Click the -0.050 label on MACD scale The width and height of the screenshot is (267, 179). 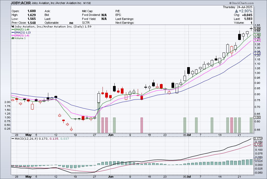pos(258,173)
